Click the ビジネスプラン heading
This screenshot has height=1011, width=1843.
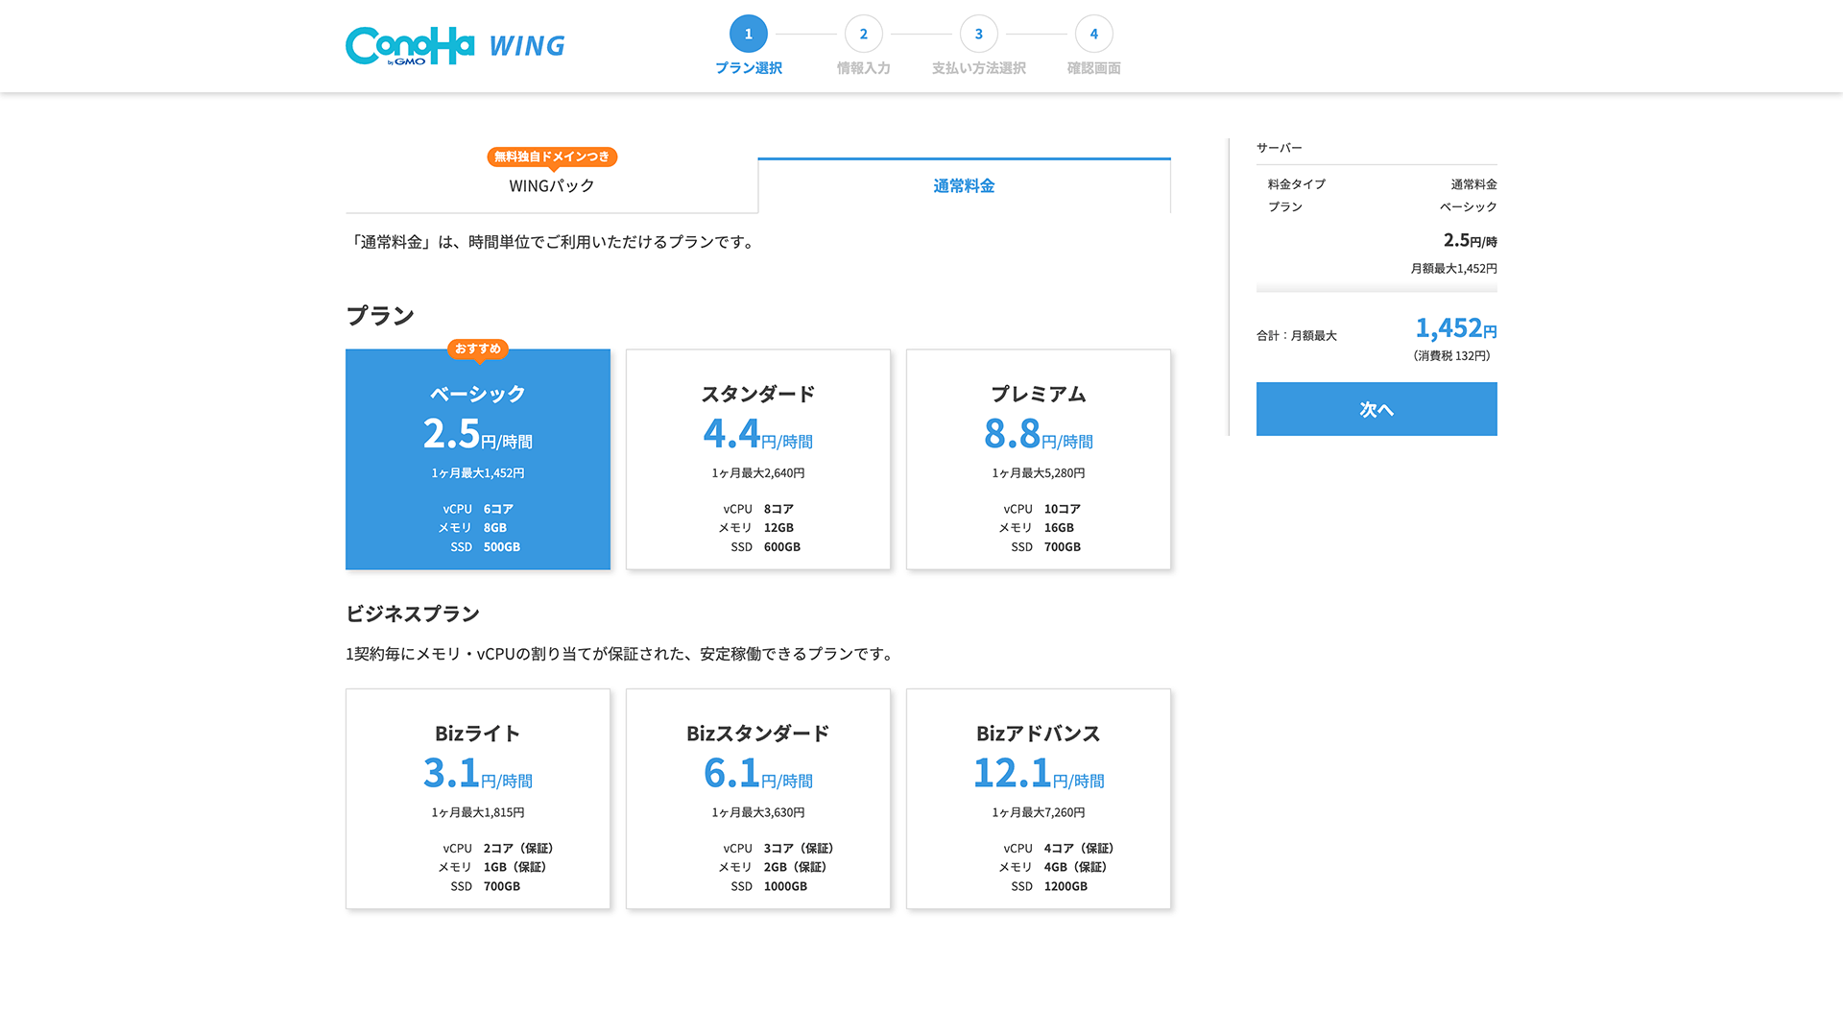(413, 614)
